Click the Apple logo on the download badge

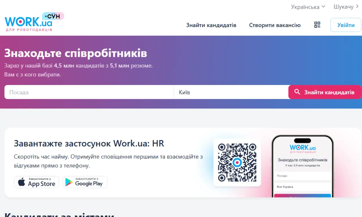[21, 182]
